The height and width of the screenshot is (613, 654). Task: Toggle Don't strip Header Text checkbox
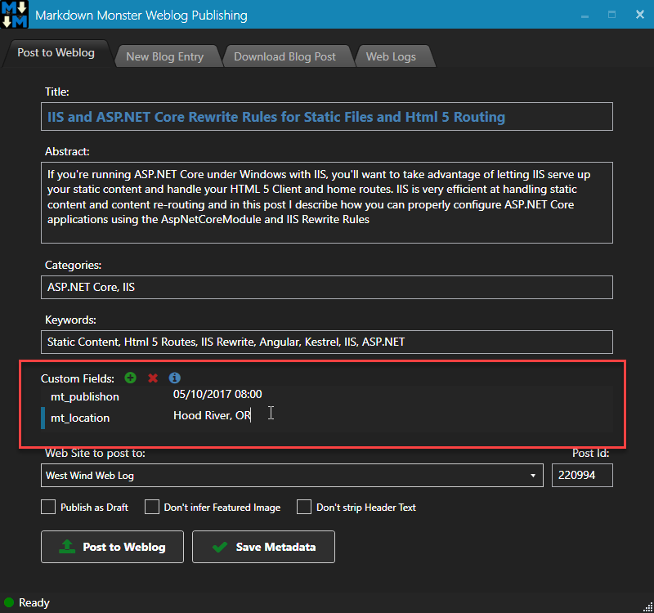304,507
